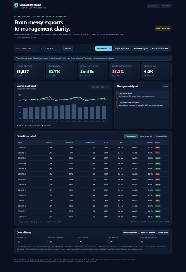The image size is (186, 272).
Task: Click the All dates button
Action: 68,49
